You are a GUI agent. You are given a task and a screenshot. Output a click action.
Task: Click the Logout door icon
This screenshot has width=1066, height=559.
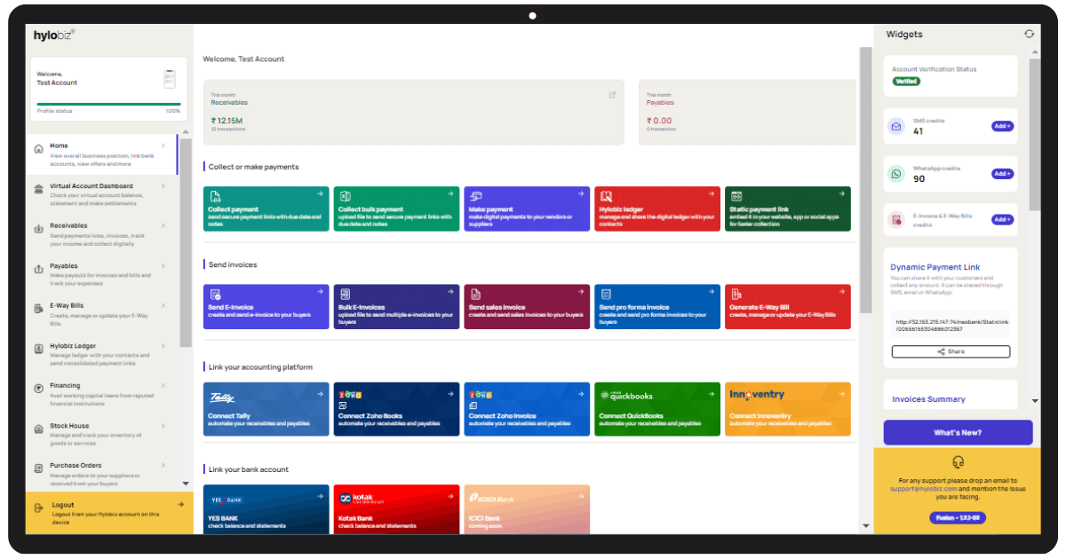[38, 508]
